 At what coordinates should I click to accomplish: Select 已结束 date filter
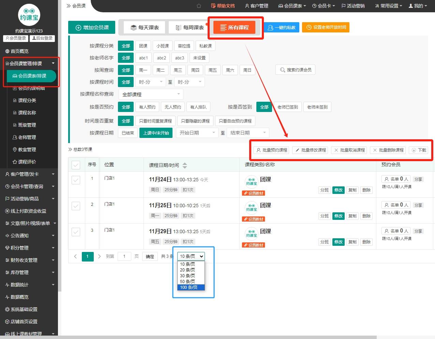(x=128, y=133)
